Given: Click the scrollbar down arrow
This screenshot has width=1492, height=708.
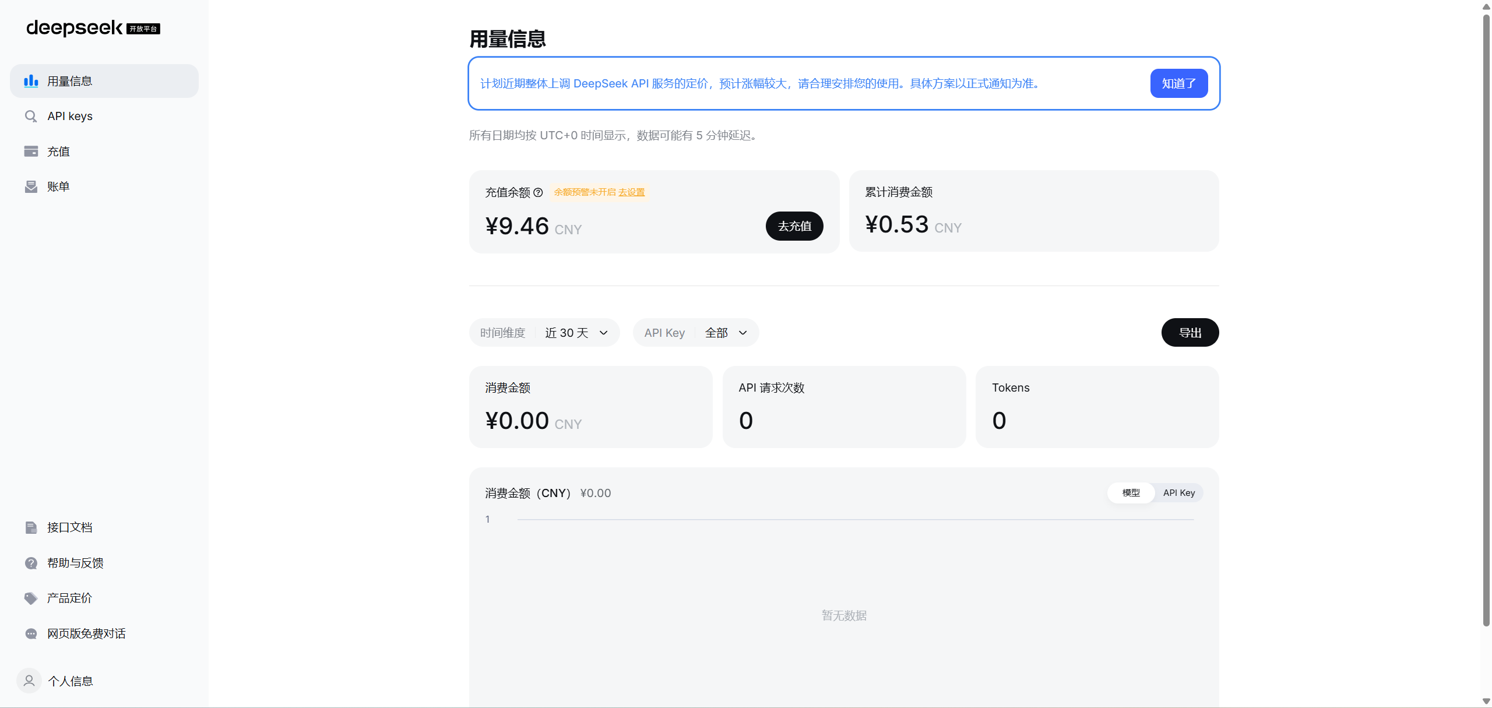Looking at the screenshot, I should point(1486,701).
